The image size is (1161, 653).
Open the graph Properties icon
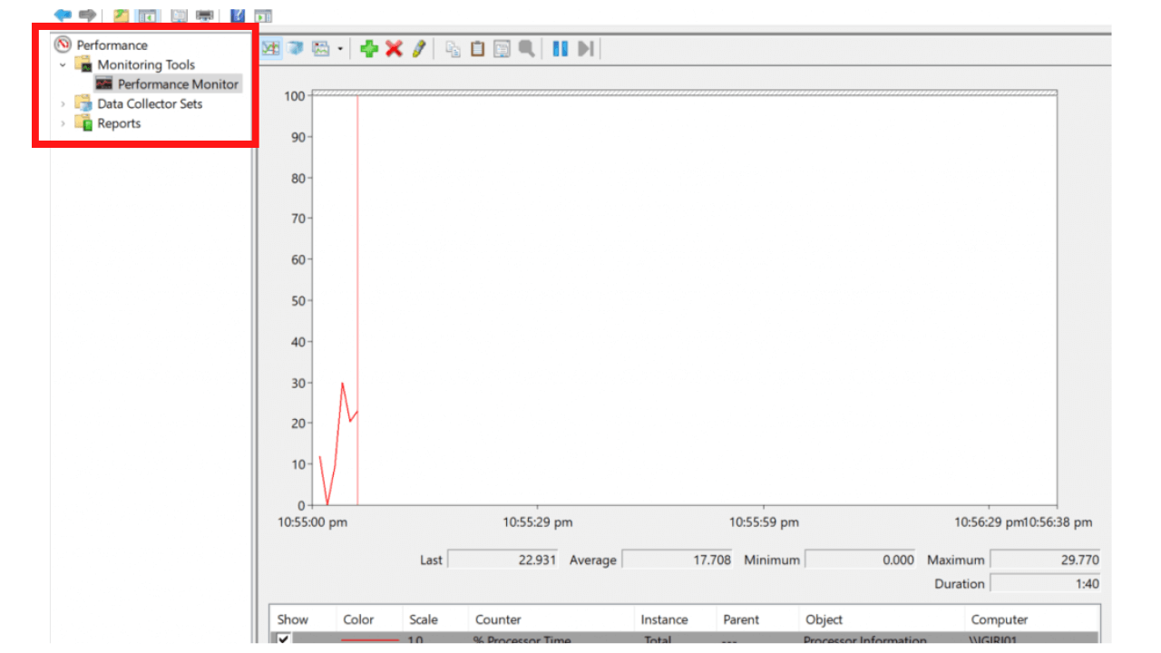coord(502,48)
